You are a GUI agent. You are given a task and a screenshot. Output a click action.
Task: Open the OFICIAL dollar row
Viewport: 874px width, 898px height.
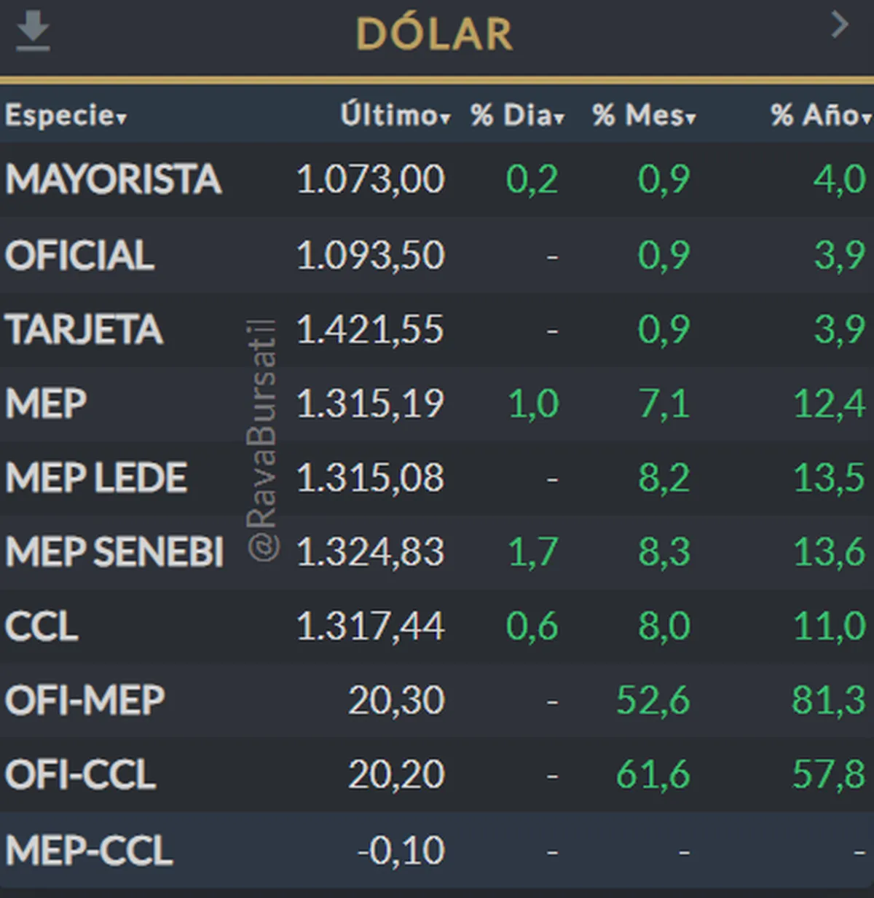(x=437, y=255)
